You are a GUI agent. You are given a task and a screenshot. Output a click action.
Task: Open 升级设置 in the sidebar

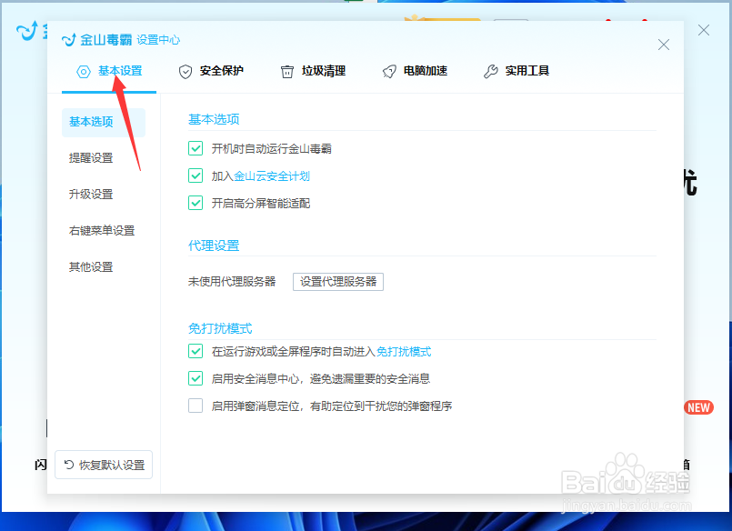[91, 195]
